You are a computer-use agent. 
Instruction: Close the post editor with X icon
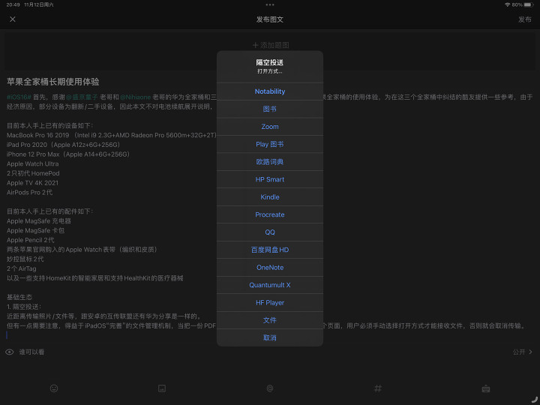(13, 19)
